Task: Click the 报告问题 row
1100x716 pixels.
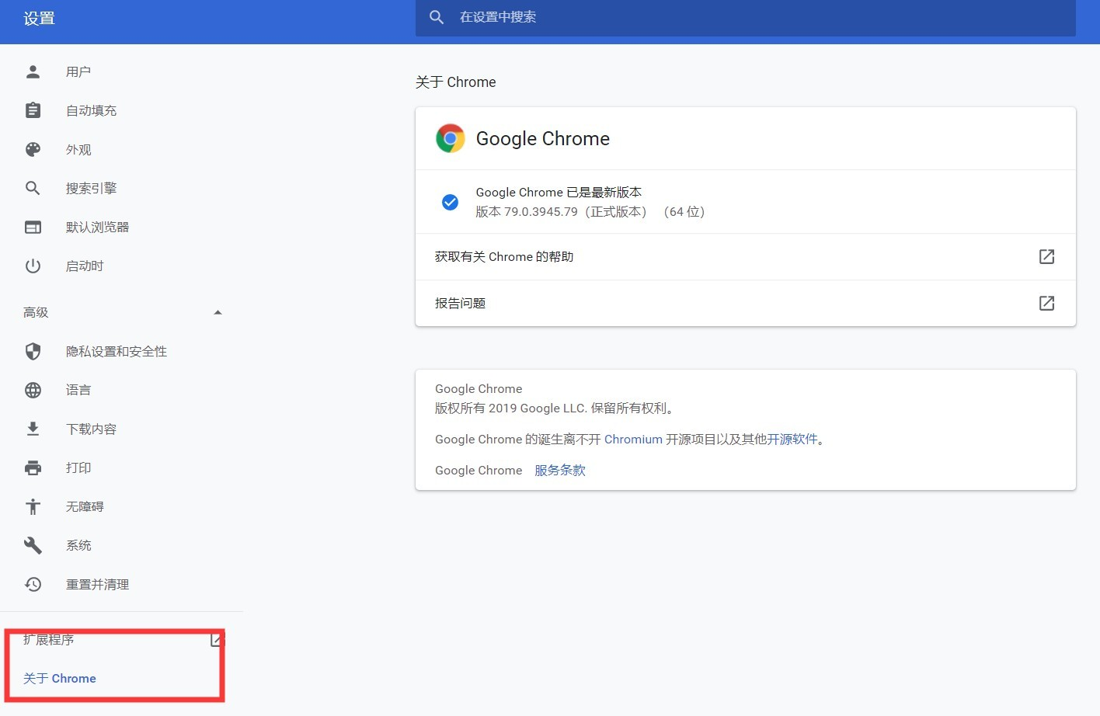Action: coord(746,303)
